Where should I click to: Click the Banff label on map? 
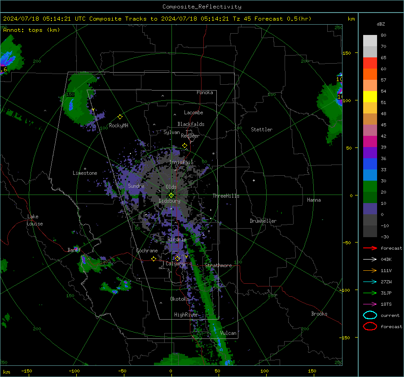pyautogui.click(x=74, y=250)
